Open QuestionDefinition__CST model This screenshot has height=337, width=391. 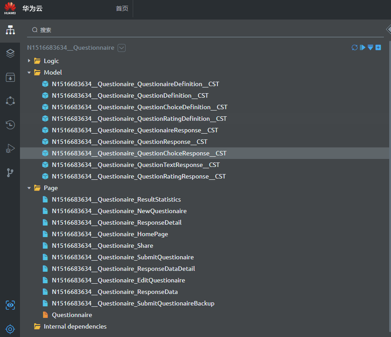click(x=130, y=95)
